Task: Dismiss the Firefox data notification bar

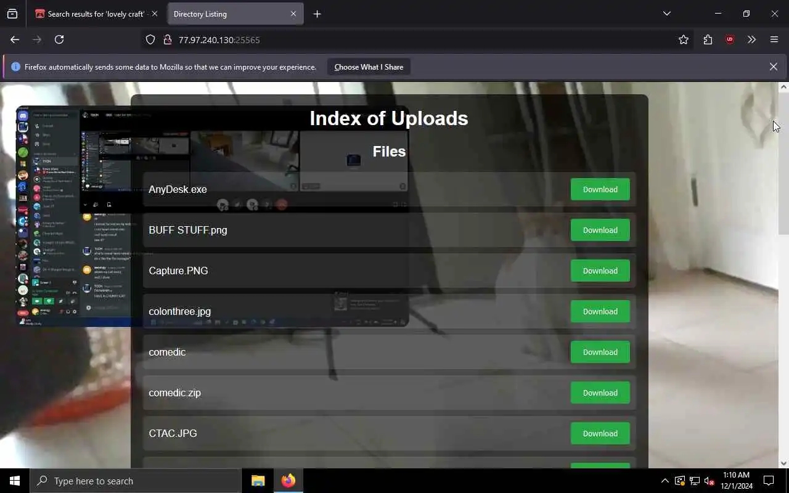Action: (773, 67)
